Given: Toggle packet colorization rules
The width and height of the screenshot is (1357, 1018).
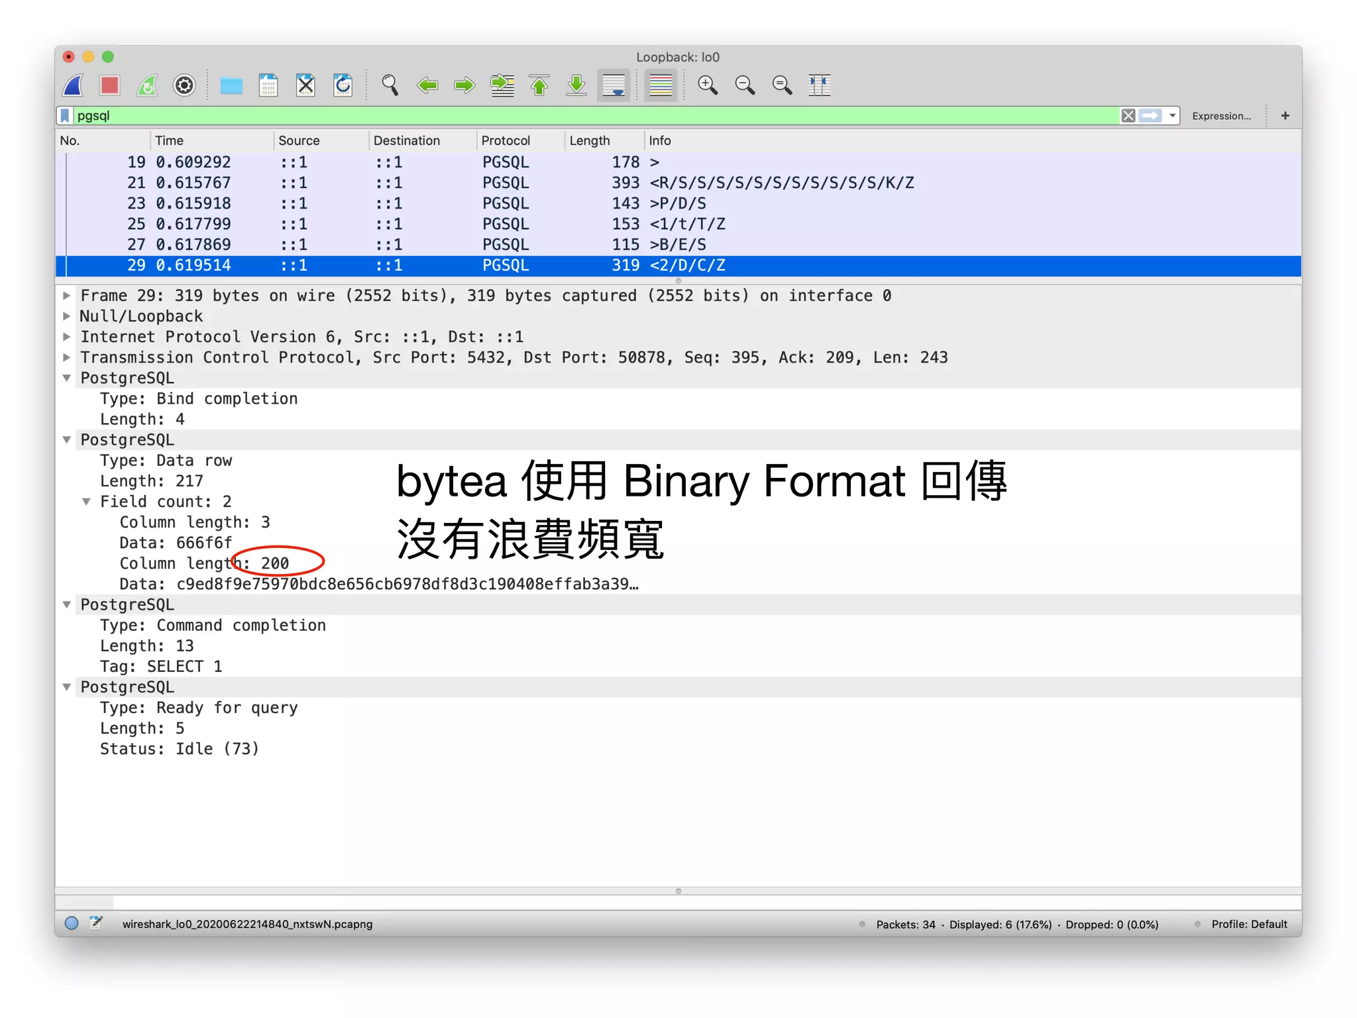Looking at the screenshot, I should pyautogui.click(x=661, y=85).
